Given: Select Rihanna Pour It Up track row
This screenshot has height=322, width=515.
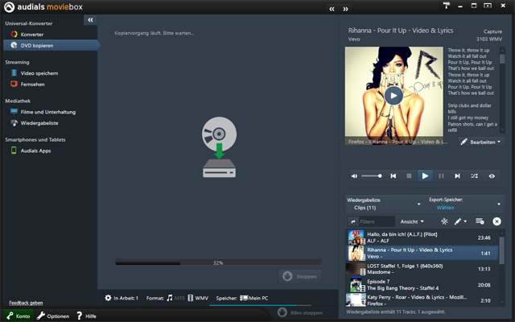Looking at the screenshot, I should (422, 253).
